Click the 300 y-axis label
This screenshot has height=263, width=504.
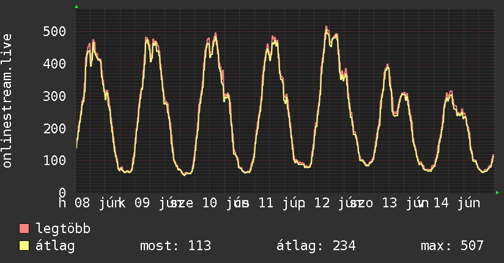[x=54, y=96]
